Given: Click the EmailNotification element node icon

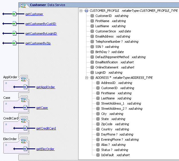Looking at the screenshot, I should (92, 62).
